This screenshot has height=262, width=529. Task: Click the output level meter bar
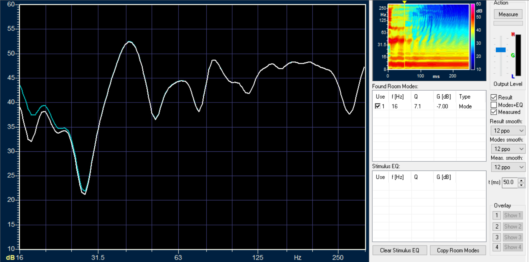pyautogui.click(x=518, y=55)
